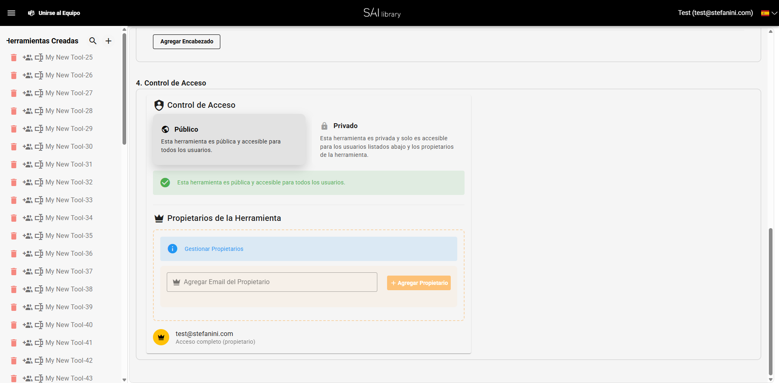Open the Unirse al Equipo menu item
This screenshot has height=383, width=779.
coord(59,13)
